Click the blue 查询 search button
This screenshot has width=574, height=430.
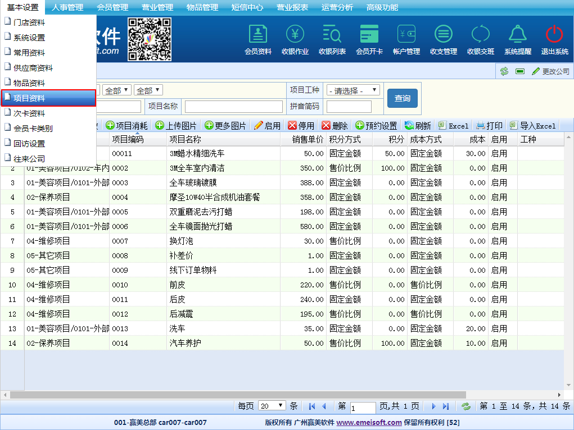point(403,98)
